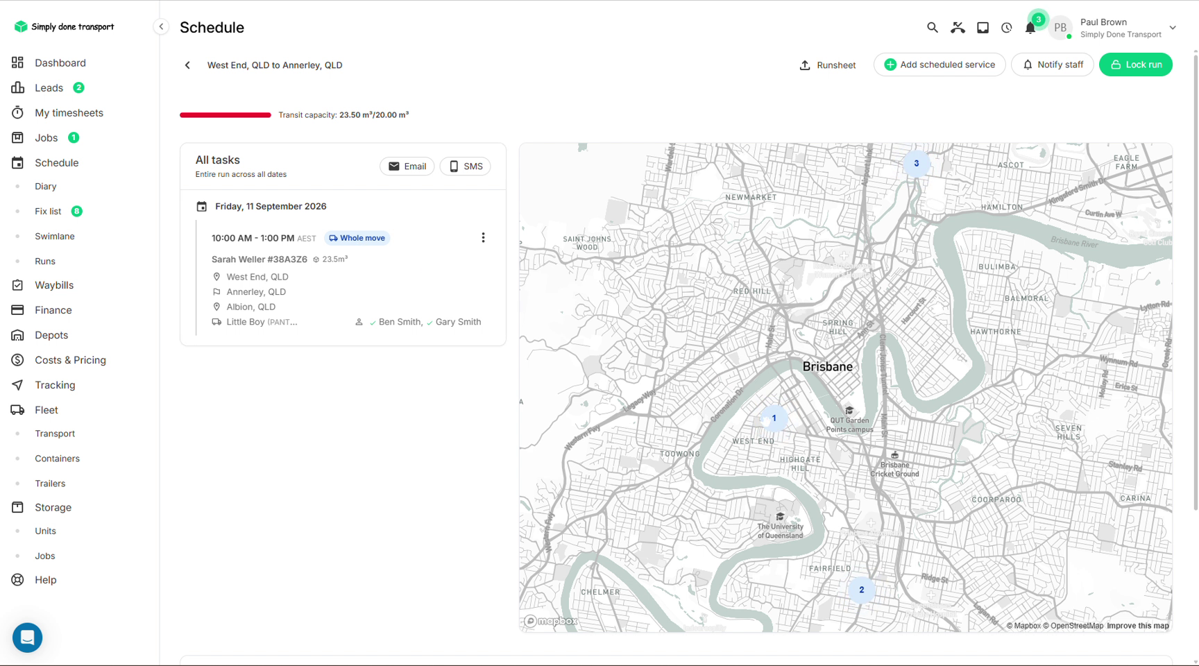This screenshot has height=666, width=1199.
Task: Collapse the left sidebar
Action: [161, 26]
